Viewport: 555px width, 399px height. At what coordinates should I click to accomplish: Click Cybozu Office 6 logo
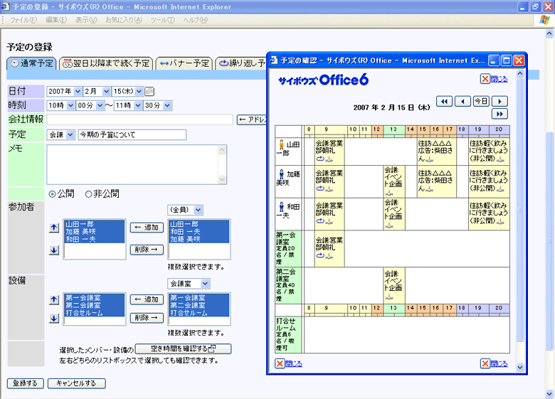(x=324, y=80)
